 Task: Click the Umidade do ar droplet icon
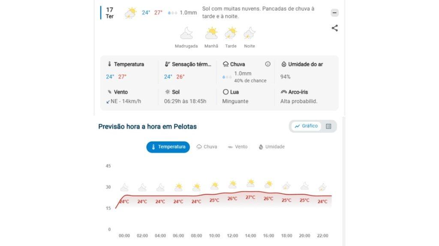(x=283, y=64)
